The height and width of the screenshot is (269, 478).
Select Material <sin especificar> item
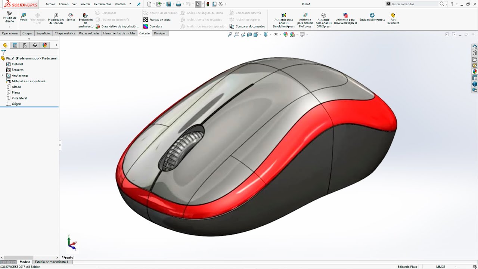(x=26, y=81)
